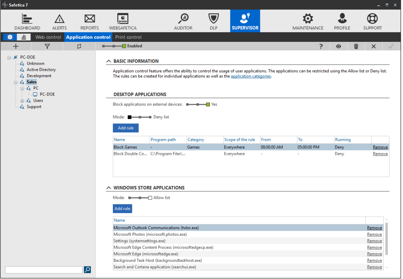Switch to the Web control tab
The height and width of the screenshot is (279, 403).
[x=48, y=37]
